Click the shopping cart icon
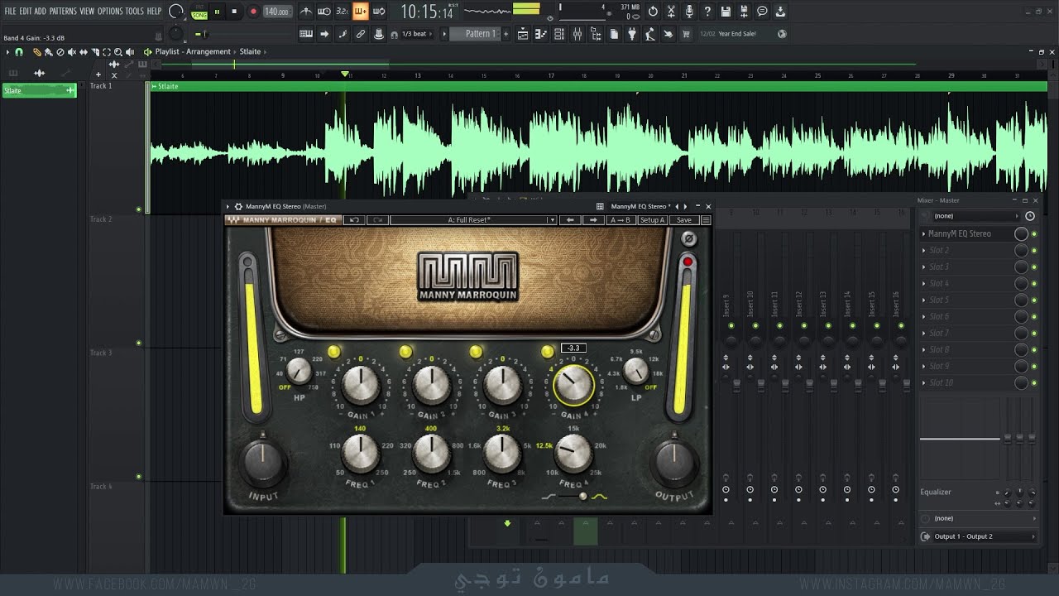 pyautogui.click(x=686, y=34)
